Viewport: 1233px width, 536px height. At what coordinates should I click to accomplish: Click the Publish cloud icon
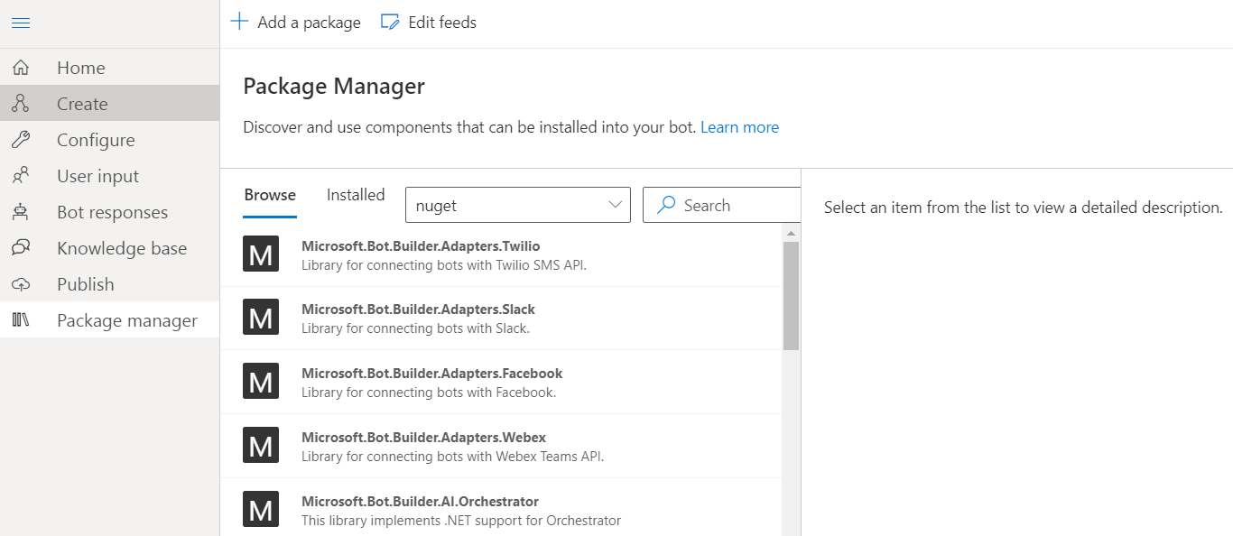click(x=21, y=284)
